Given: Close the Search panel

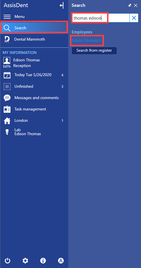Looking at the screenshot, I should (x=136, y=5).
